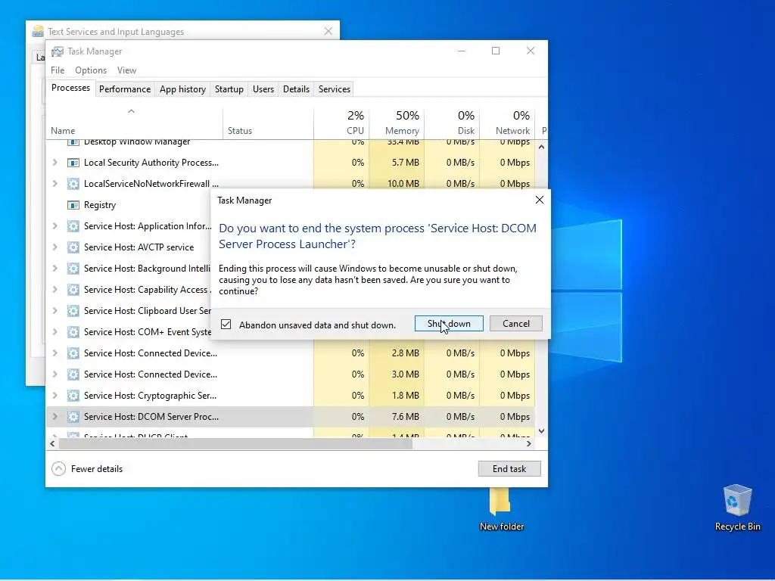Open the Options menu
The image size is (775, 581).
91,70
